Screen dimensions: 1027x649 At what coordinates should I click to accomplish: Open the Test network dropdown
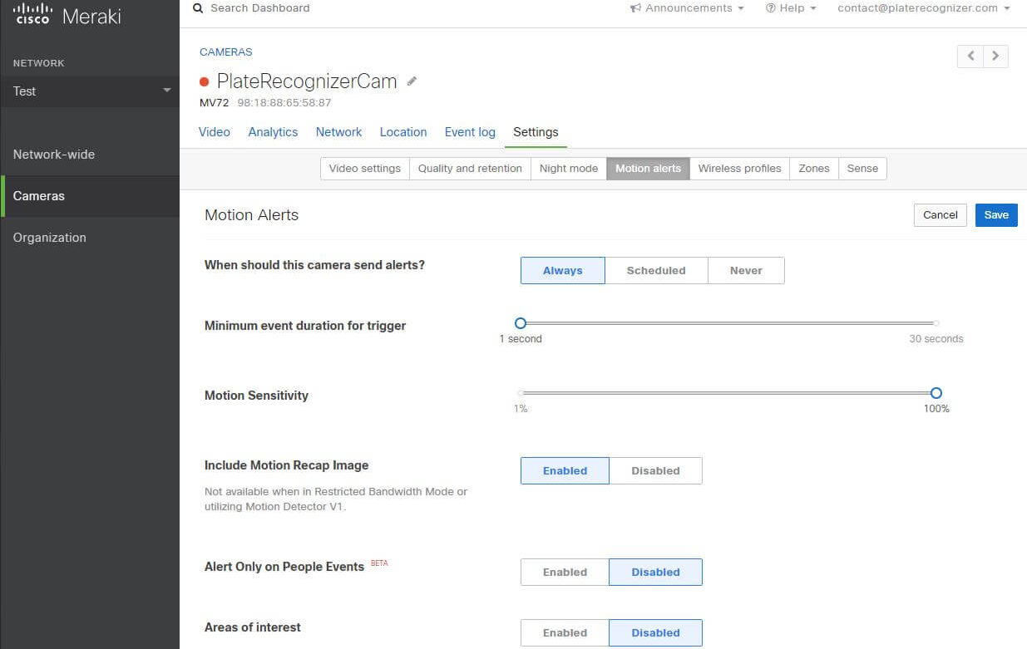(x=90, y=91)
